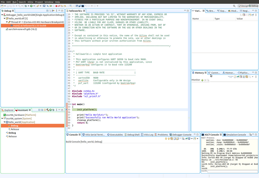Collapse the hello_world.elf tree node

pos(5,18)
